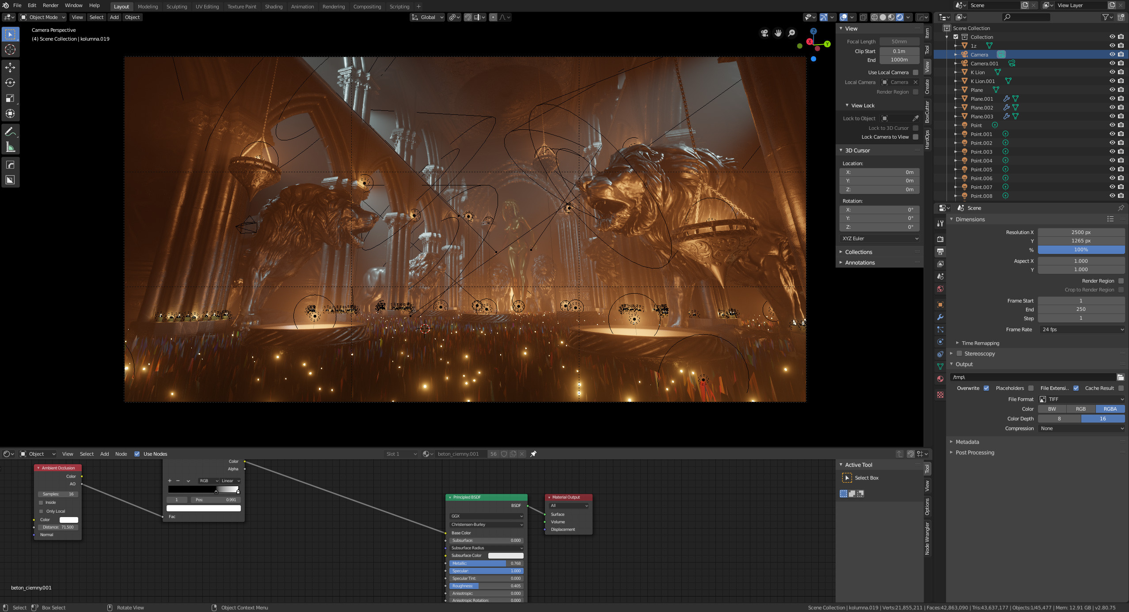
Task: Select the Measure tool
Action: coord(10,147)
